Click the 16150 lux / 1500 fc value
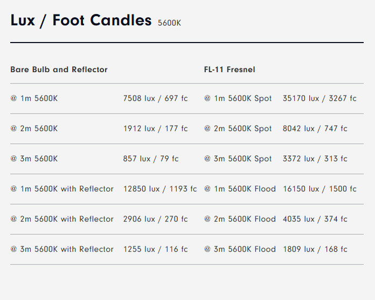The height and width of the screenshot is (300, 375). [320, 189]
